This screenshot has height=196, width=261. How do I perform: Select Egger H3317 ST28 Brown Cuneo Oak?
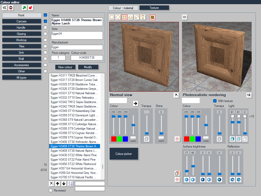tap(74, 80)
